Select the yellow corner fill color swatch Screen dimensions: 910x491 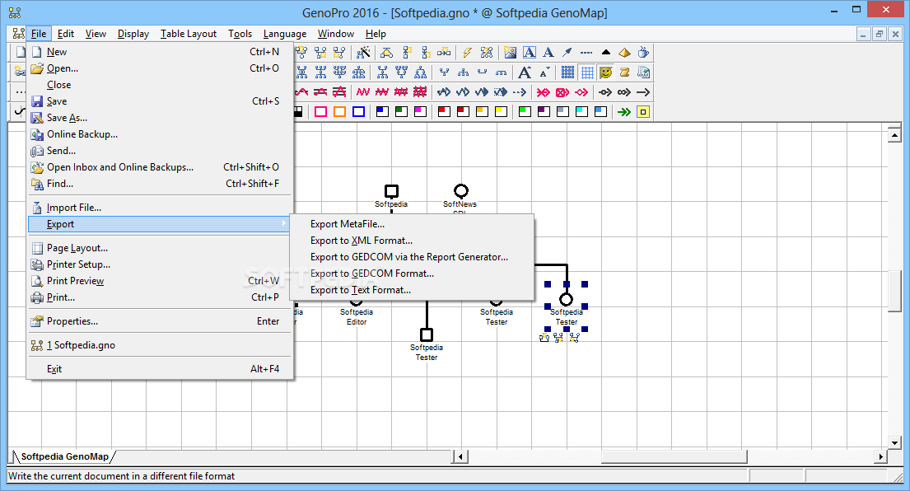point(501,112)
